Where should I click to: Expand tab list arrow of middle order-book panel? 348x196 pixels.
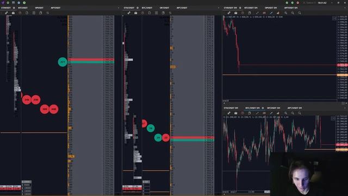(219, 8)
